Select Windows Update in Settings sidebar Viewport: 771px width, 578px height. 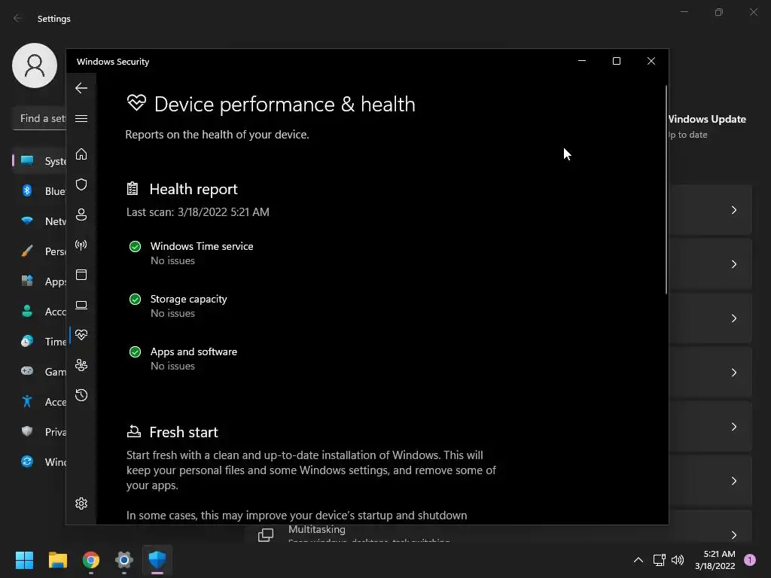click(40, 461)
